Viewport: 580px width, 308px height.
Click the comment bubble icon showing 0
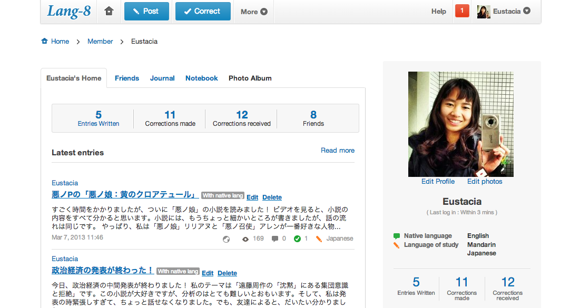click(x=275, y=239)
